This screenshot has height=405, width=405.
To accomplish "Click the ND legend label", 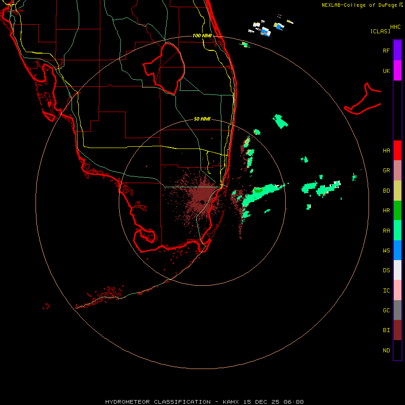I will 386,351.
